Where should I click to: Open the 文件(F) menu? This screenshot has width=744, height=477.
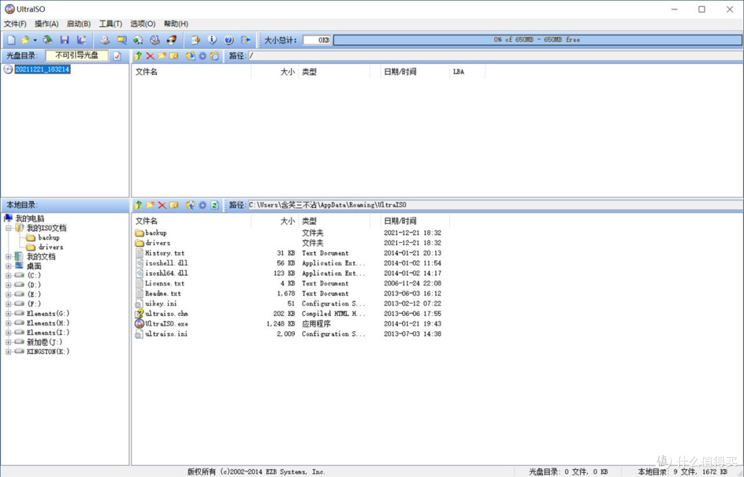point(15,24)
